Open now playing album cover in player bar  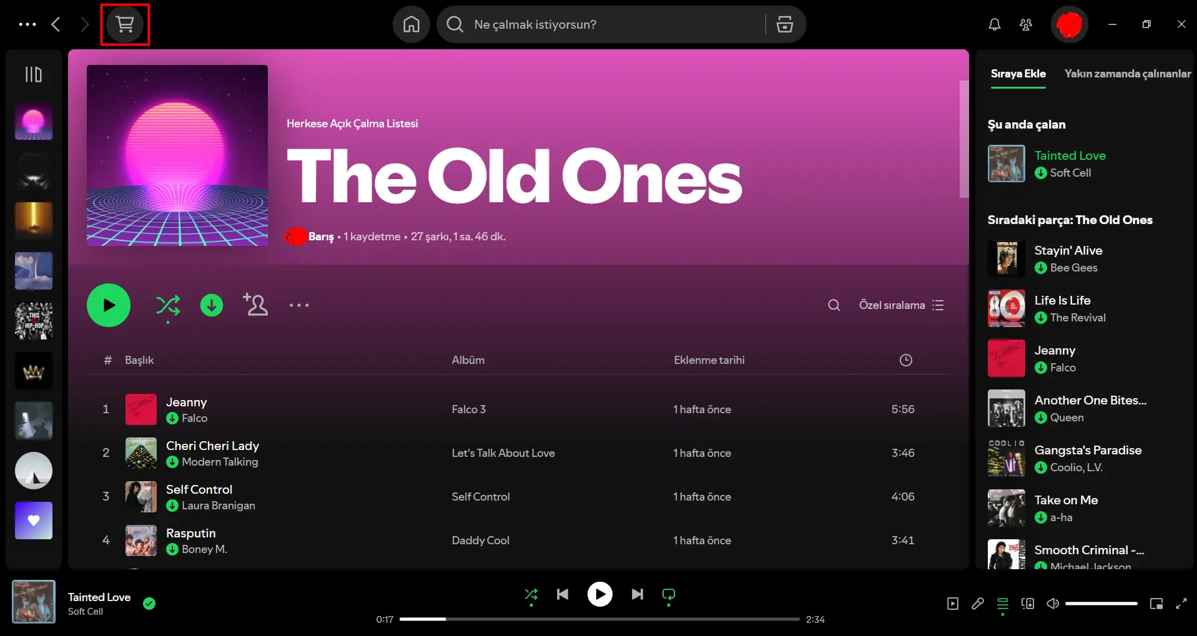pos(34,602)
